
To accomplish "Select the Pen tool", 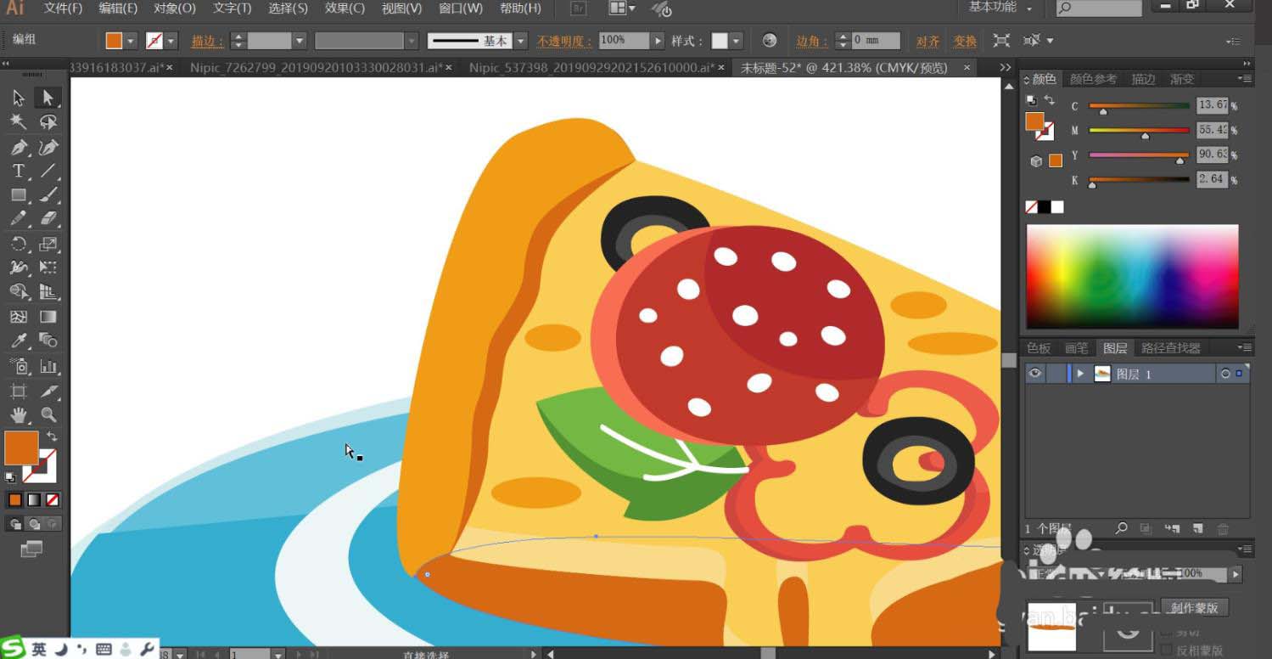I will point(18,147).
